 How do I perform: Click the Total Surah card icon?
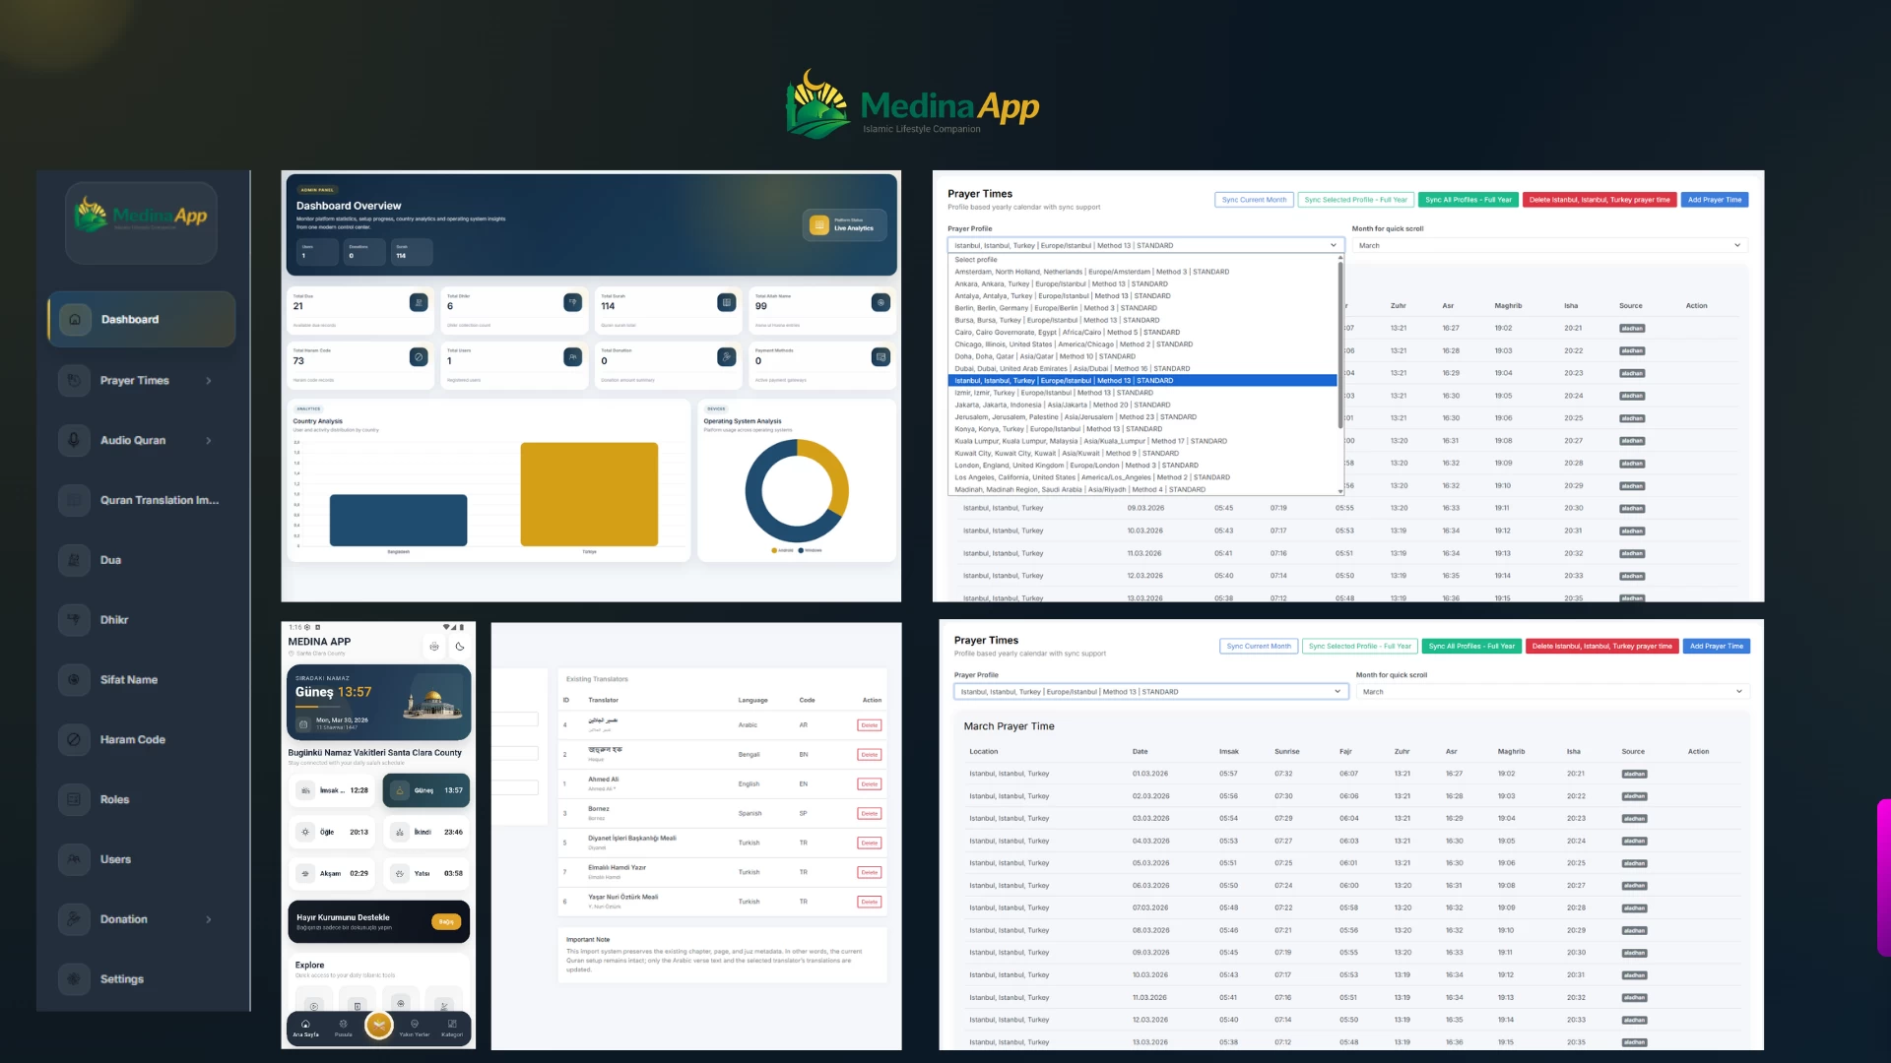pyautogui.click(x=727, y=303)
